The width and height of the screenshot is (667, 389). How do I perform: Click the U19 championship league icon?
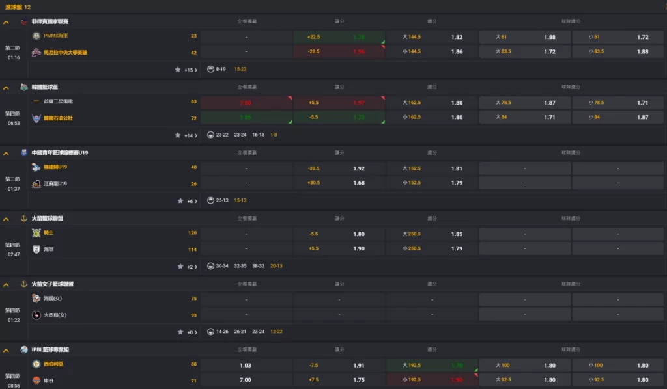click(24, 153)
